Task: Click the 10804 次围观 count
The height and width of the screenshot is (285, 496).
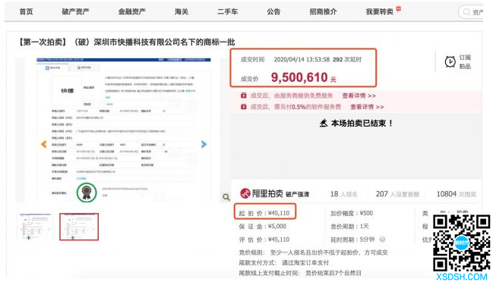Action: tap(457, 194)
